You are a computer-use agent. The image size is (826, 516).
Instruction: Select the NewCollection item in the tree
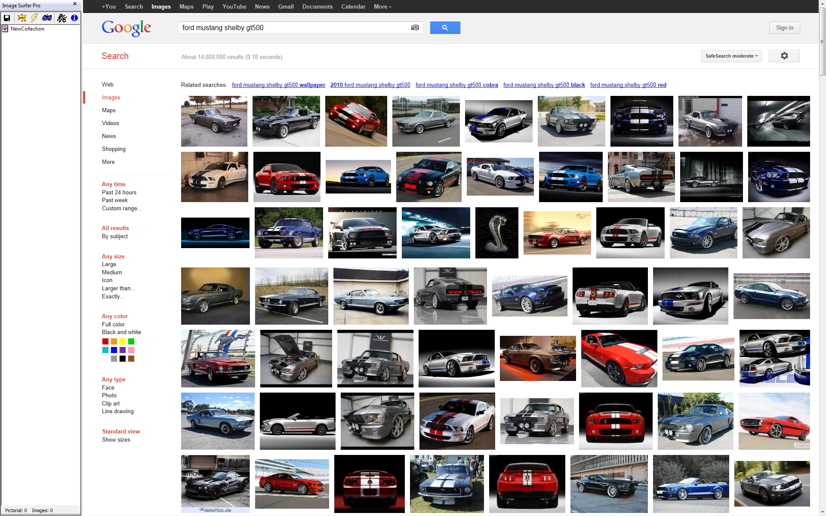tap(27, 29)
